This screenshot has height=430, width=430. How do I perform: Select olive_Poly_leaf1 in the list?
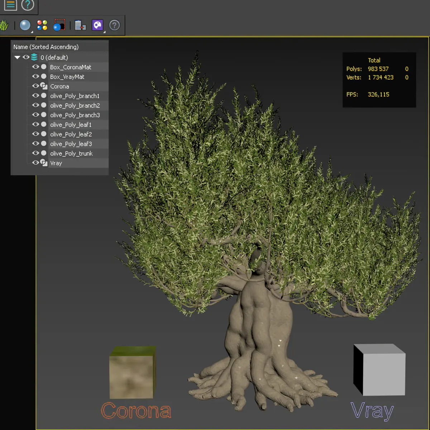click(71, 125)
